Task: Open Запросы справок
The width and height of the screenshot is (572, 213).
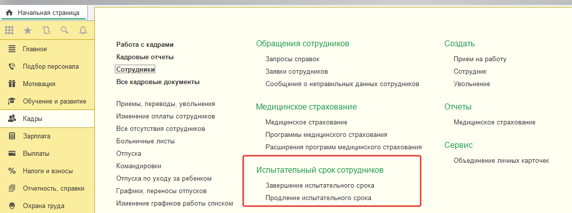Action: coord(292,59)
